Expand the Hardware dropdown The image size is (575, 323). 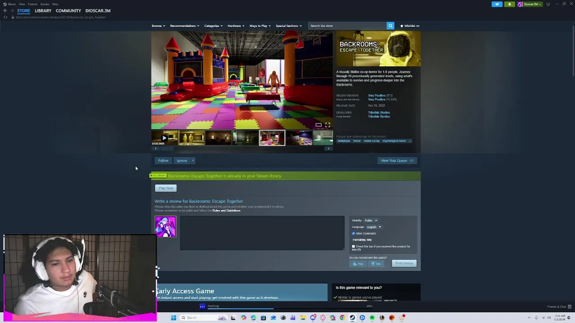[236, 26]
